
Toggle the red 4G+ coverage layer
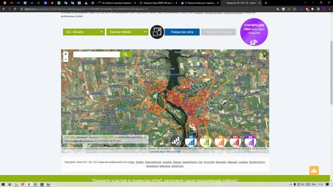(x=235, y=141)
